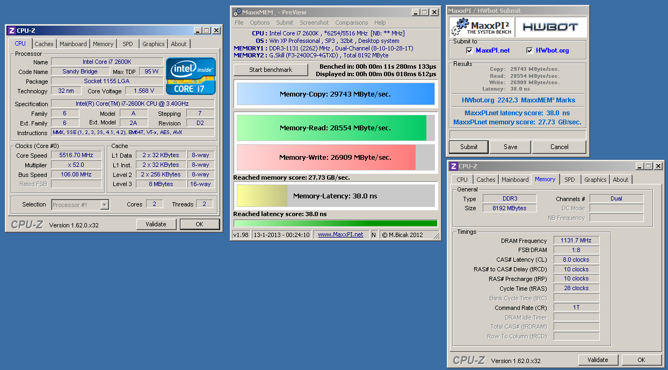Switch to Caches tab in left CPU-Z window
This screenshot has width=668, height=370.
tap(44, 44)
